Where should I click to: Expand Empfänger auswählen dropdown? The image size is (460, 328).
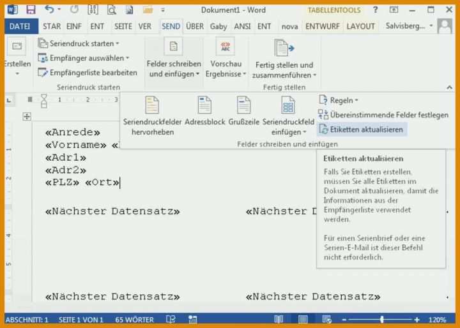pyautogui.click(x=84, y=58)
